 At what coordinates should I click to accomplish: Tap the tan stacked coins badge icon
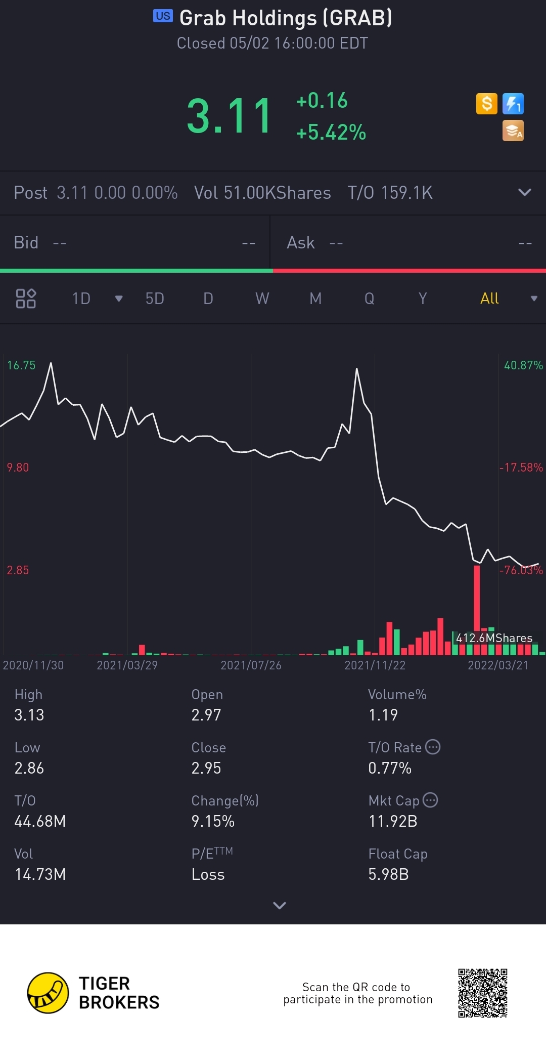(513, 131)
